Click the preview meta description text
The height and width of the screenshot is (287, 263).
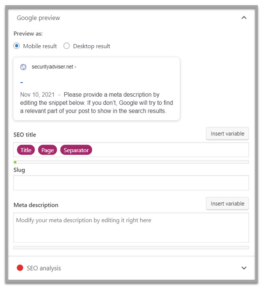coord(97,103)
